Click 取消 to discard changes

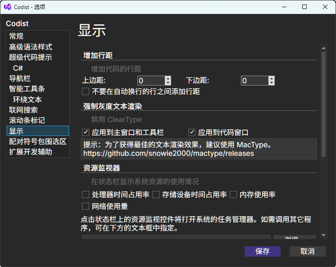(x=307, y=251)
